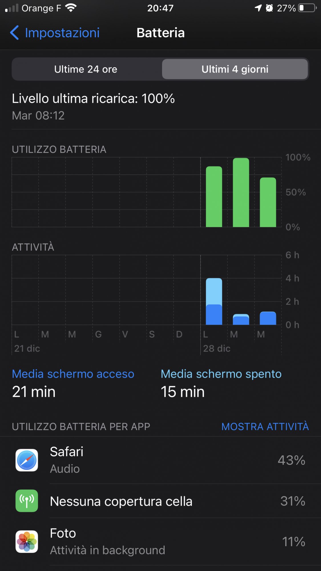Tap the location arrow status icon
Image resolution: width=321 pixels, height=571 pixels.
pyautogui.click(x=258, y=8)
